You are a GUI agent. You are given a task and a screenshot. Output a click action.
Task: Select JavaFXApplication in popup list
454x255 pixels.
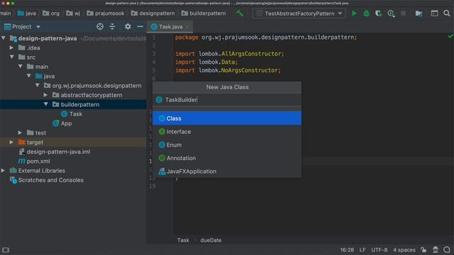click(x=227, y=171)
